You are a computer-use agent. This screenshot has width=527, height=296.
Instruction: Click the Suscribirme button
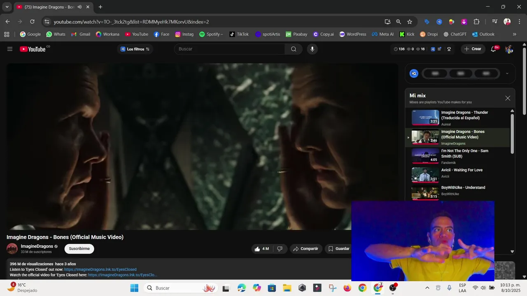pyautogui.click(x=79, y=249)
